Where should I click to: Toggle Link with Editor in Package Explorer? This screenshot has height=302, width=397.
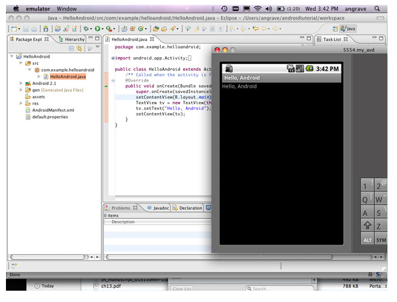[x=79, y=48]
